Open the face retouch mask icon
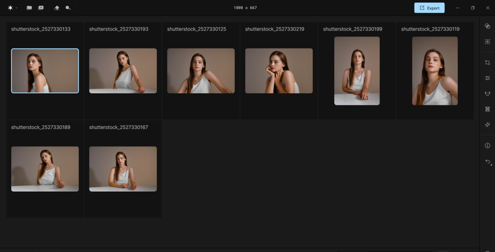The width and height of the screenshot is (495, 252). coord(487,93)
